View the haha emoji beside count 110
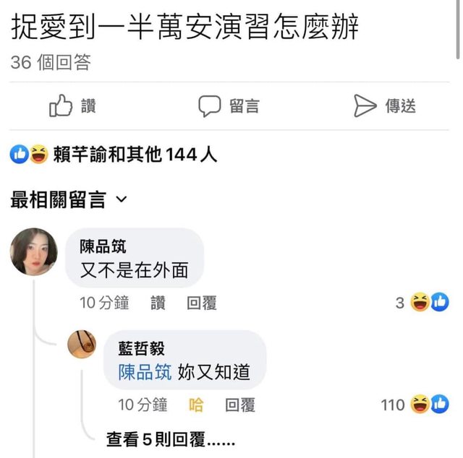This screenshot has height=458, width=463. click(420, 404)
